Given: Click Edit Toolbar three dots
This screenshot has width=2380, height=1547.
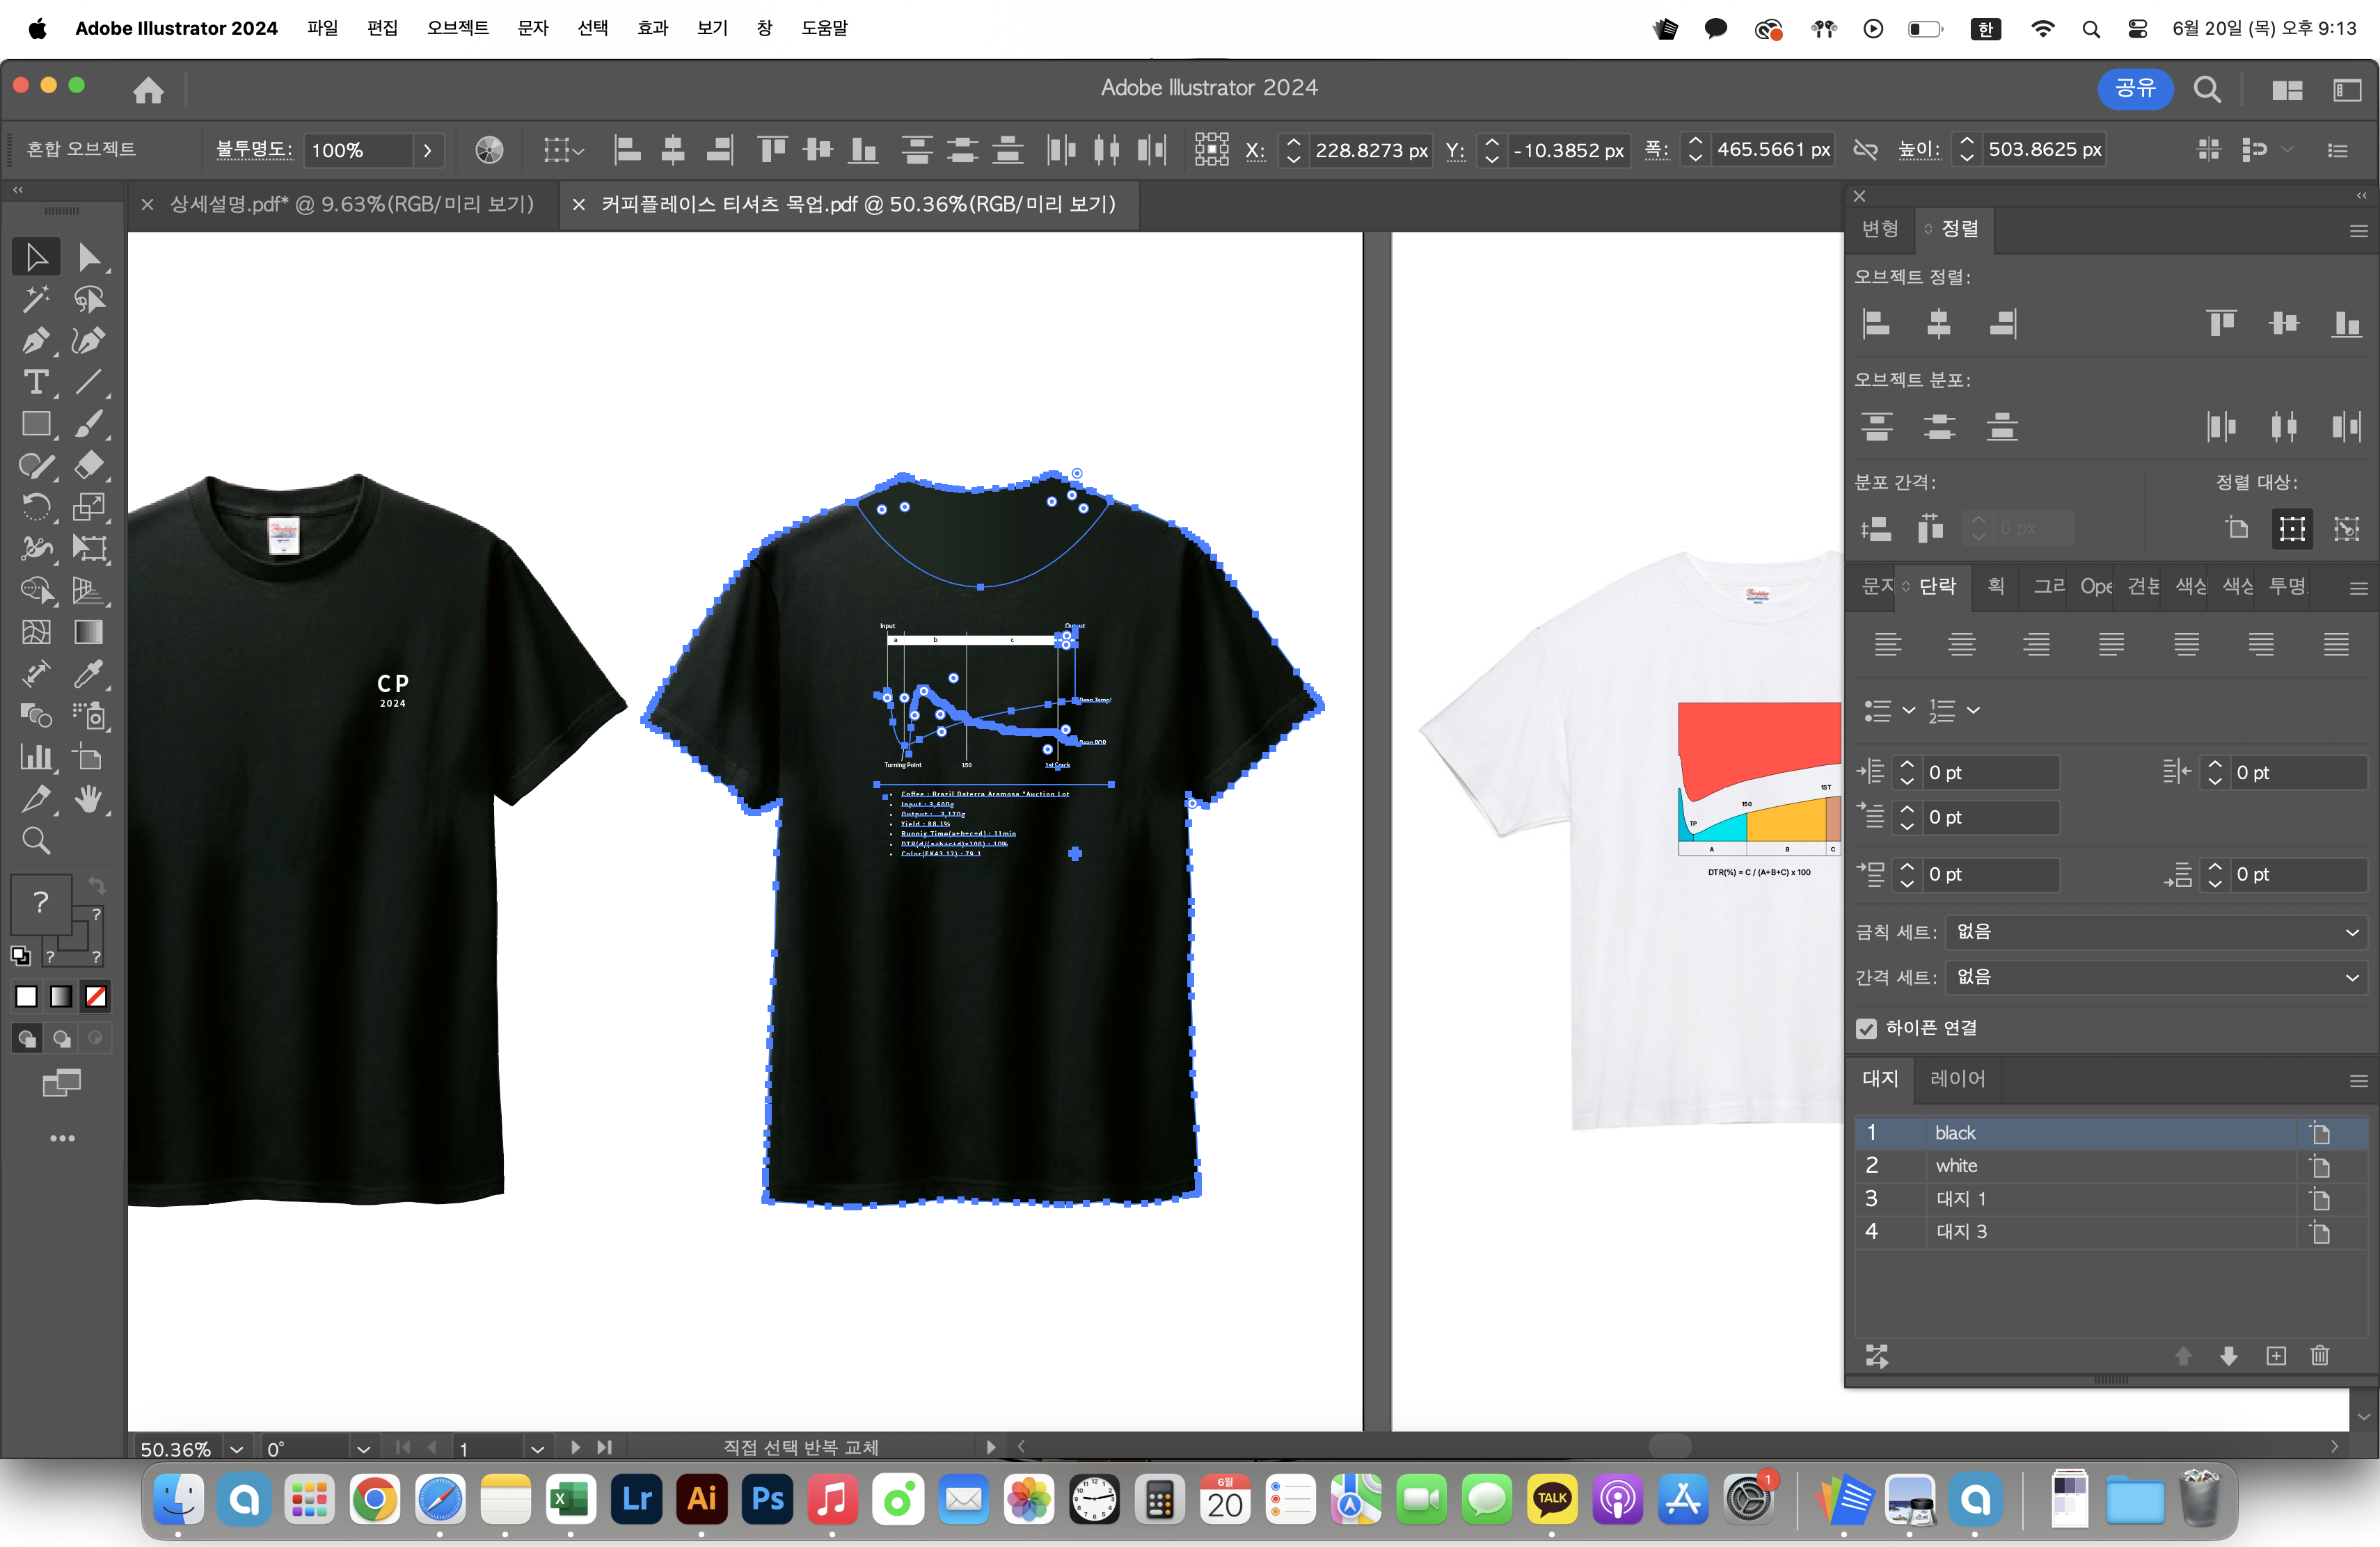Looking at the screenshot, I should (x=62, y=1138).
